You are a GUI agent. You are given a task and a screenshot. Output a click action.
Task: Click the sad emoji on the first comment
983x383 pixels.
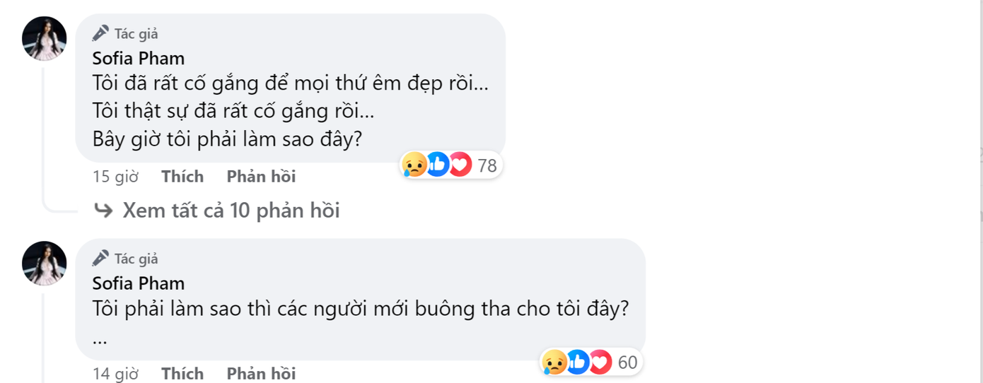click(414, 165)
